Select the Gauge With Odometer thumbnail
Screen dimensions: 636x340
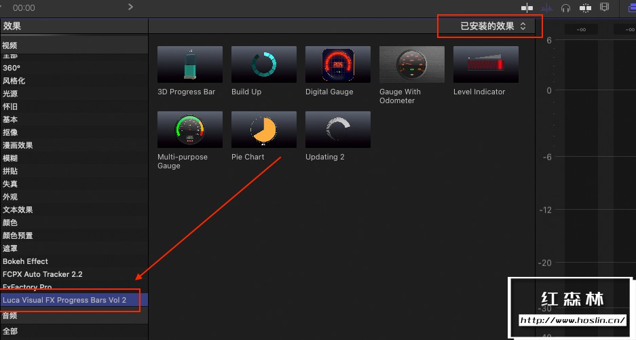412,64
